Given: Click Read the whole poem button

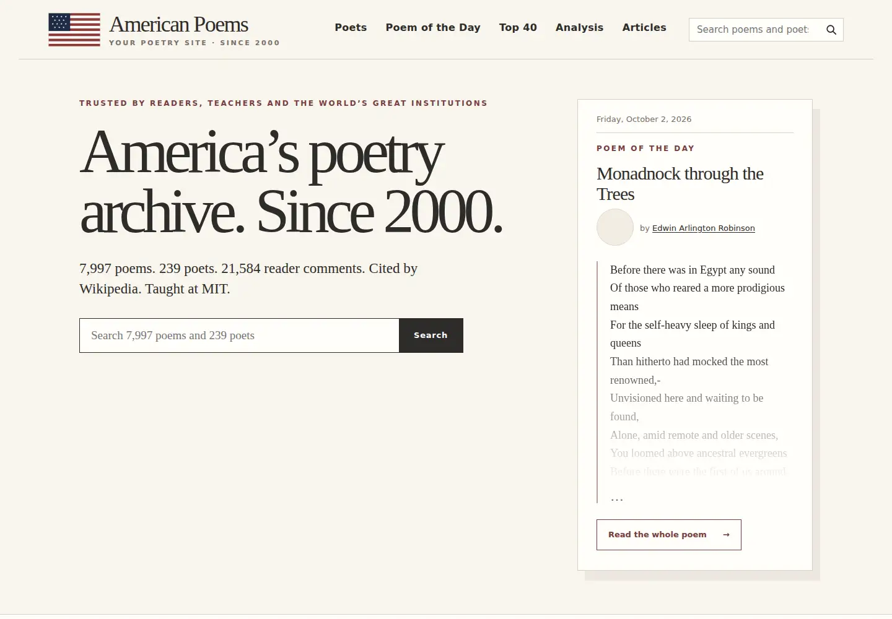Looking at the screenshot, I should point(669,535).
